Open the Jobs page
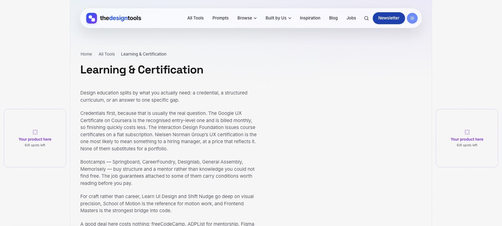 pyautogui.click(x=351, y=18)
